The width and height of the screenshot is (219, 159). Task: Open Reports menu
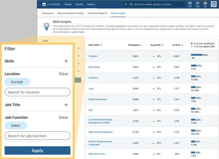click(x=91, y=4)
